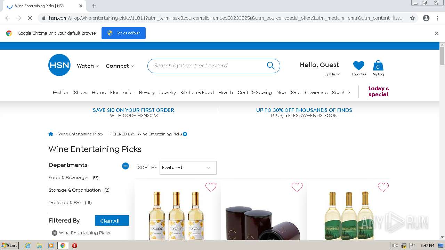The height and width of the screenshot is (250, 445).
Task: Open the Windows Start menu
Action: [x=9, y=245]
